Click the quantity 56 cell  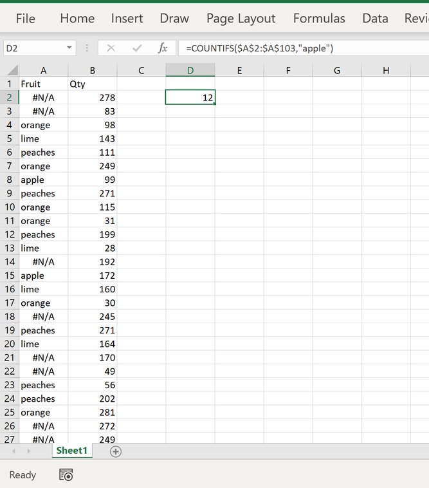[x=93, y=385]
